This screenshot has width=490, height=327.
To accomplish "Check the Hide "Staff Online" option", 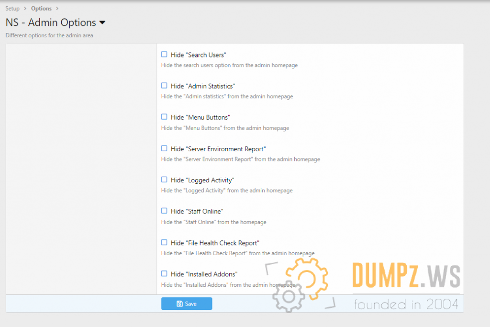I will pyautogui.click(x=164, y=211).
